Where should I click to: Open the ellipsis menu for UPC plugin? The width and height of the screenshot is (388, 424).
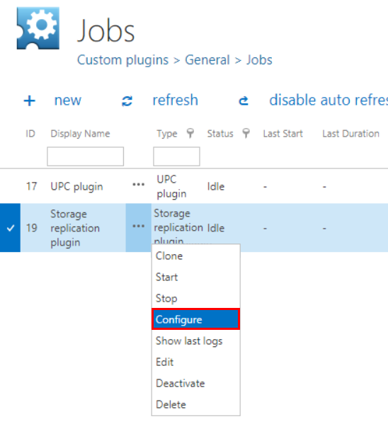click(x=138, y=185)
